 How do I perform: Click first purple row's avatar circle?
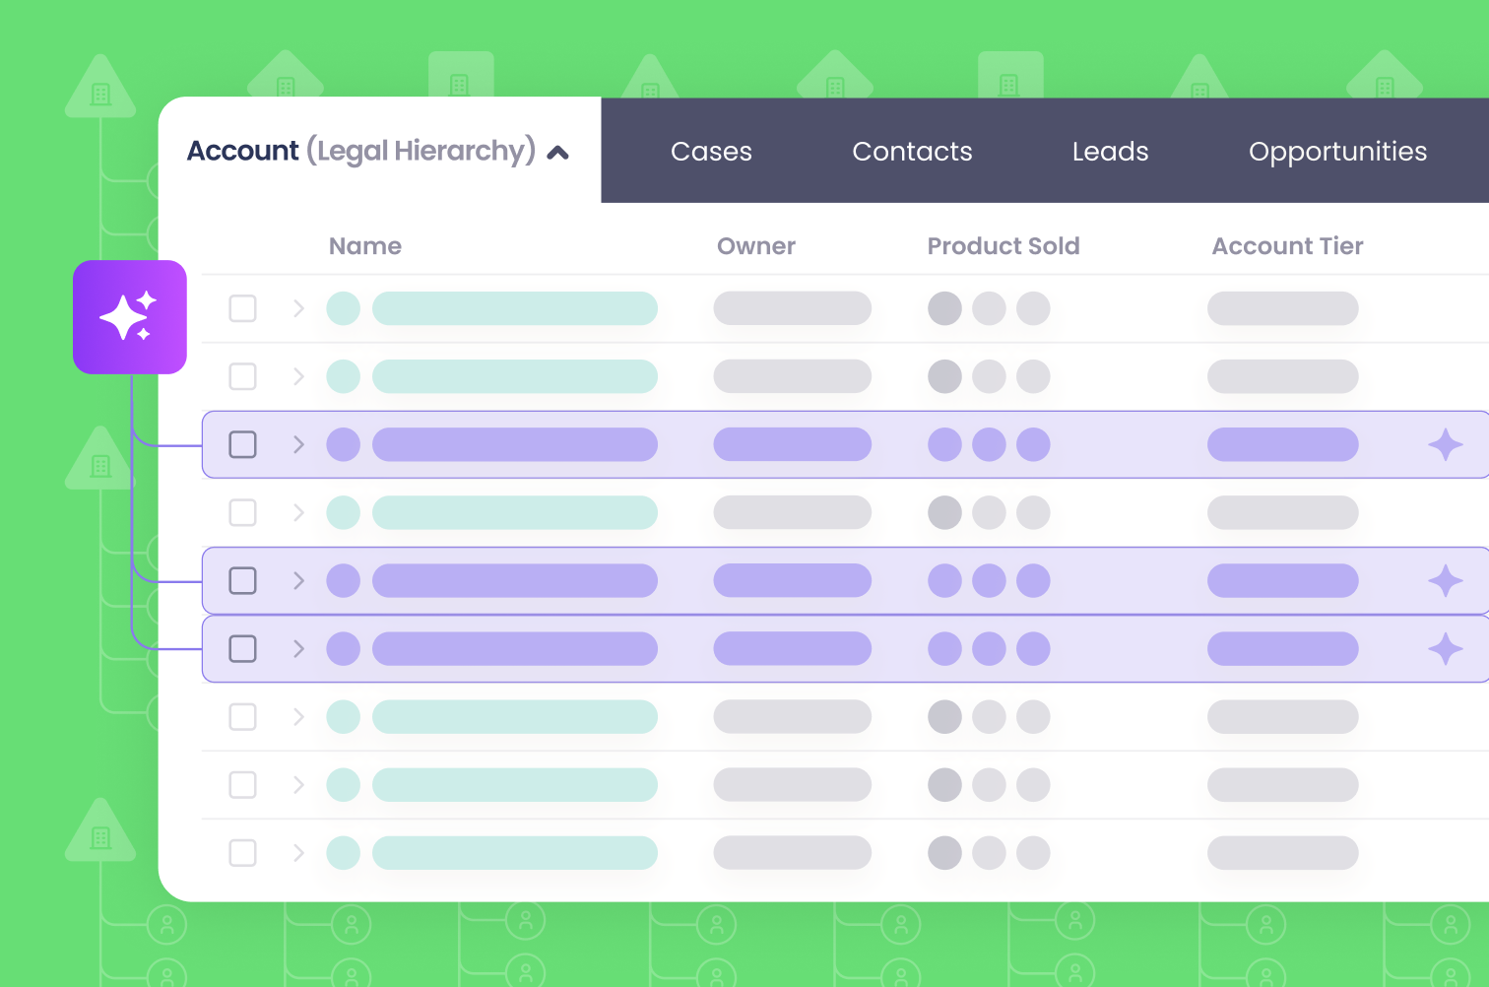(x=343, y=445)
